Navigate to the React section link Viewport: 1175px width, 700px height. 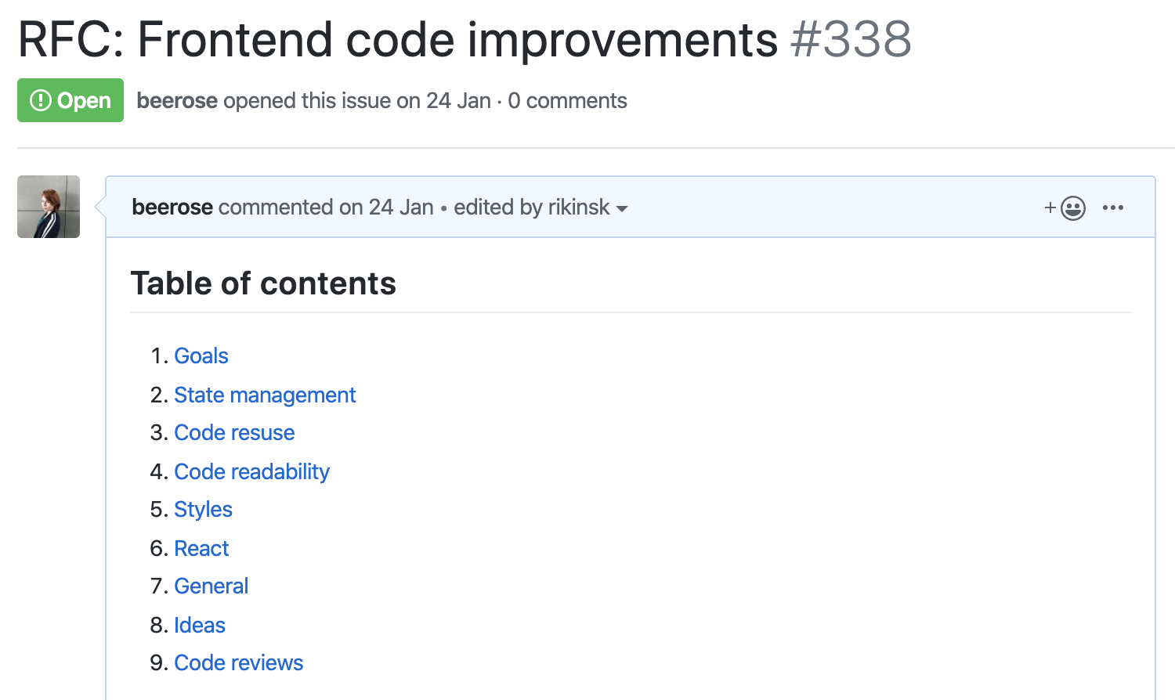(201, 549)
